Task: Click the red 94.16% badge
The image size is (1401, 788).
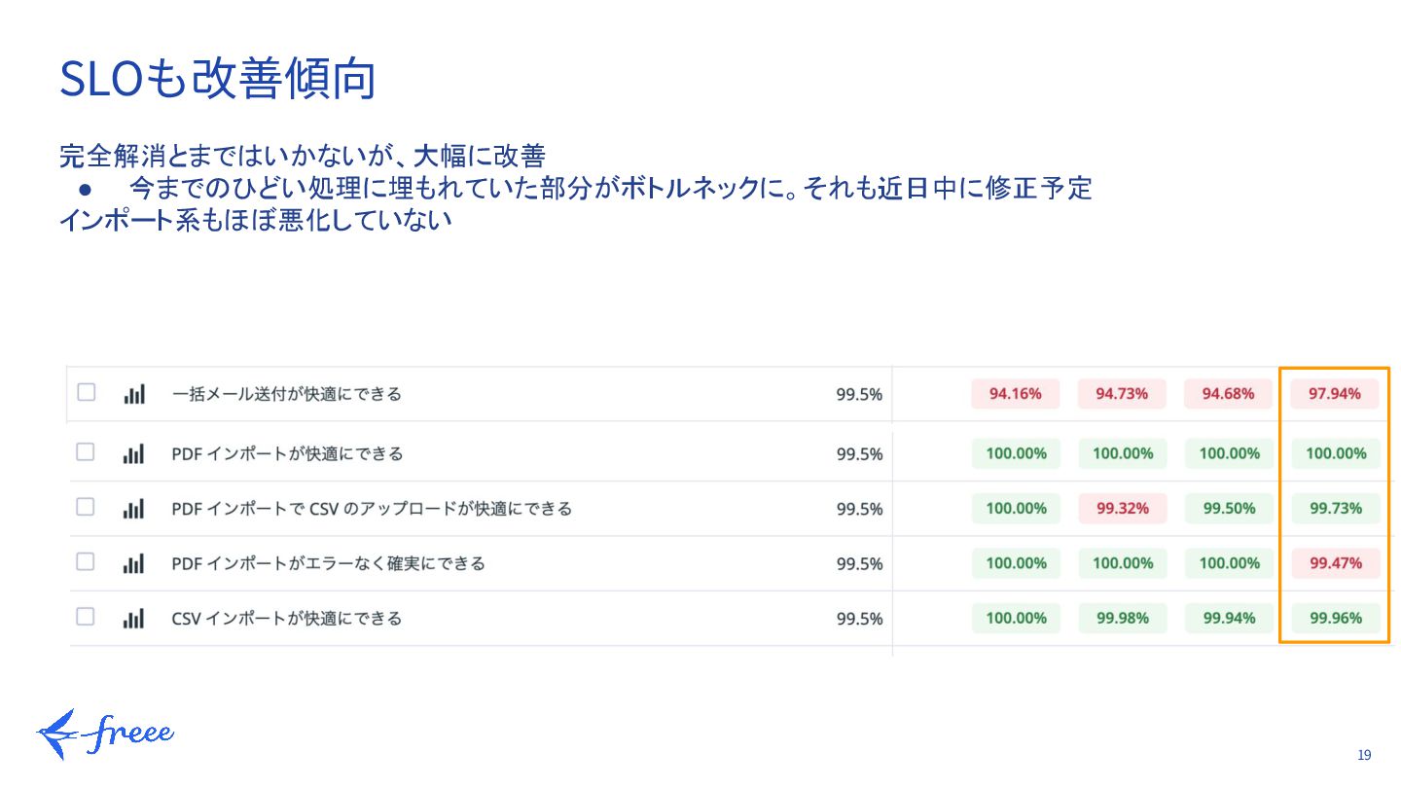Action: 1016,394
